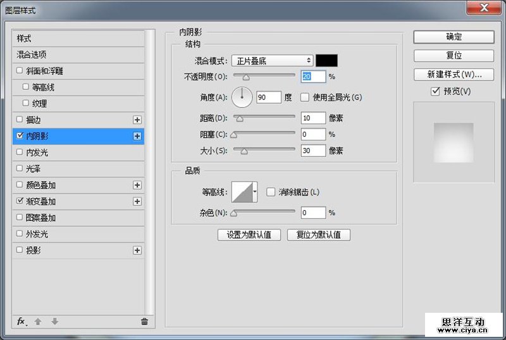Click the 杂色 slider handle
Image resolution: width=506 pixels, height=340 pixels.
(x=233, y=213)
